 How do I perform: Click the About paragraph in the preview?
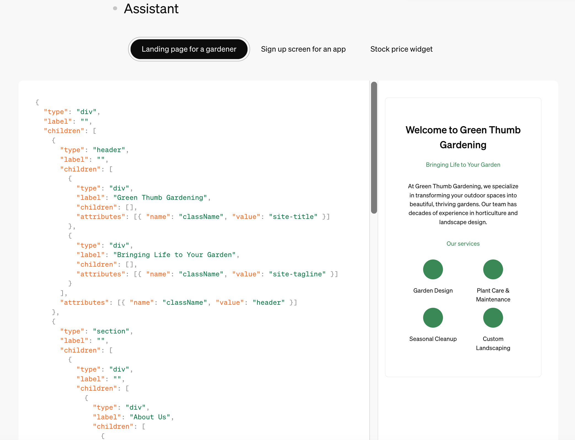click(463, 204)
